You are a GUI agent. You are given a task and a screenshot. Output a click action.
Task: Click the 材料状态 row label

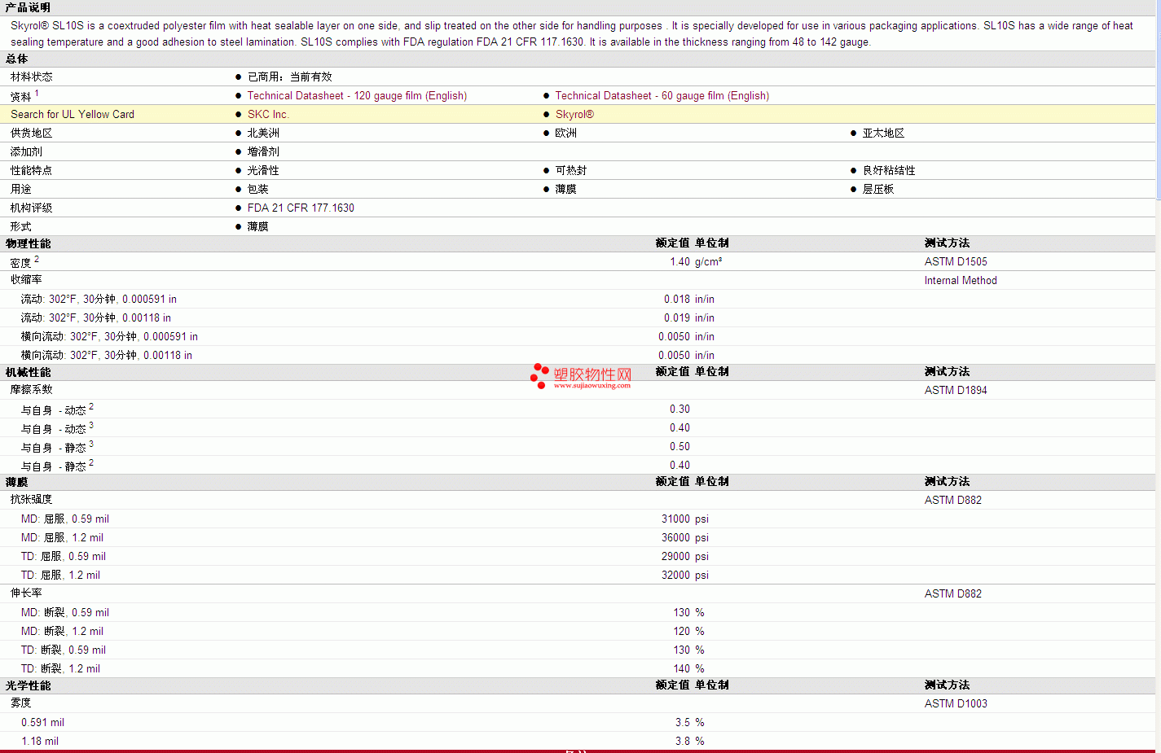coord(31,77)
